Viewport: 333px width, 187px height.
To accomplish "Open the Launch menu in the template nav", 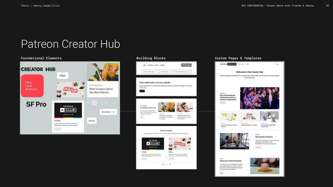I will pos(239,64).
